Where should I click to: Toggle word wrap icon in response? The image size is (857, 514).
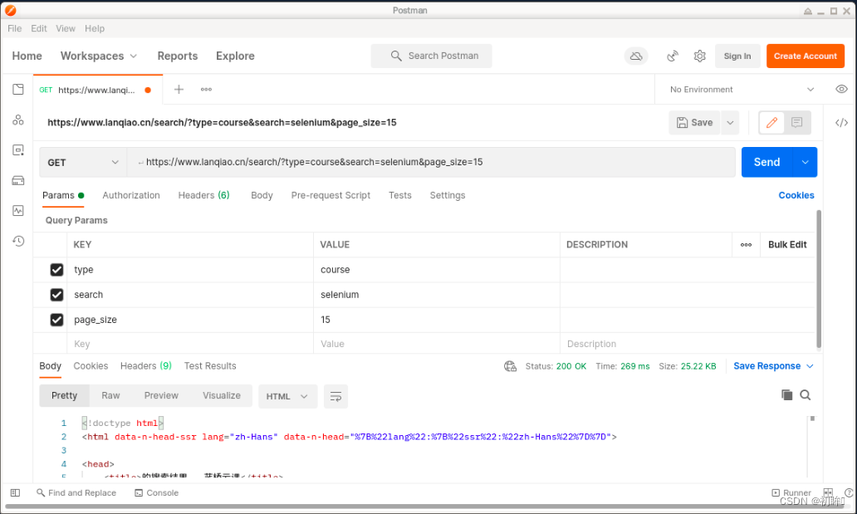[335, 396]
